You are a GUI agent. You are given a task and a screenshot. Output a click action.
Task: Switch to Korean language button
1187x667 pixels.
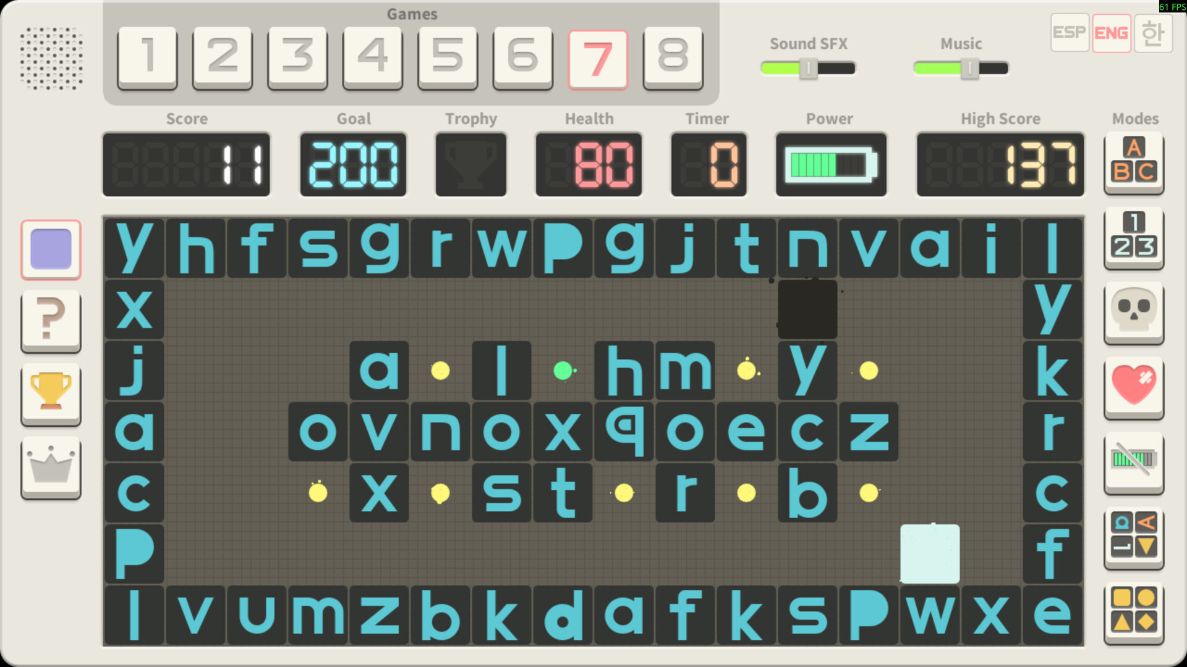[1153, 33]
